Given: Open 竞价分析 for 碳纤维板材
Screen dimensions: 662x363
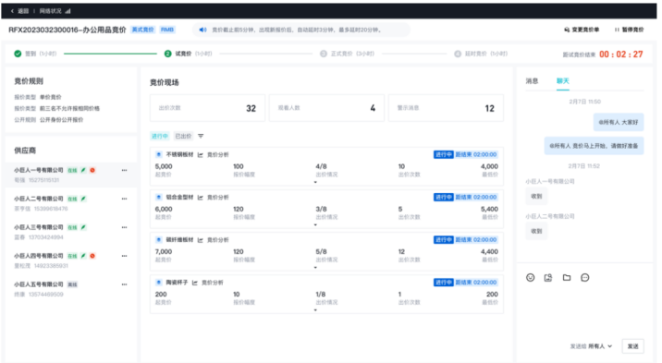Looking at the screenshot, I should [x=218, y=240].
